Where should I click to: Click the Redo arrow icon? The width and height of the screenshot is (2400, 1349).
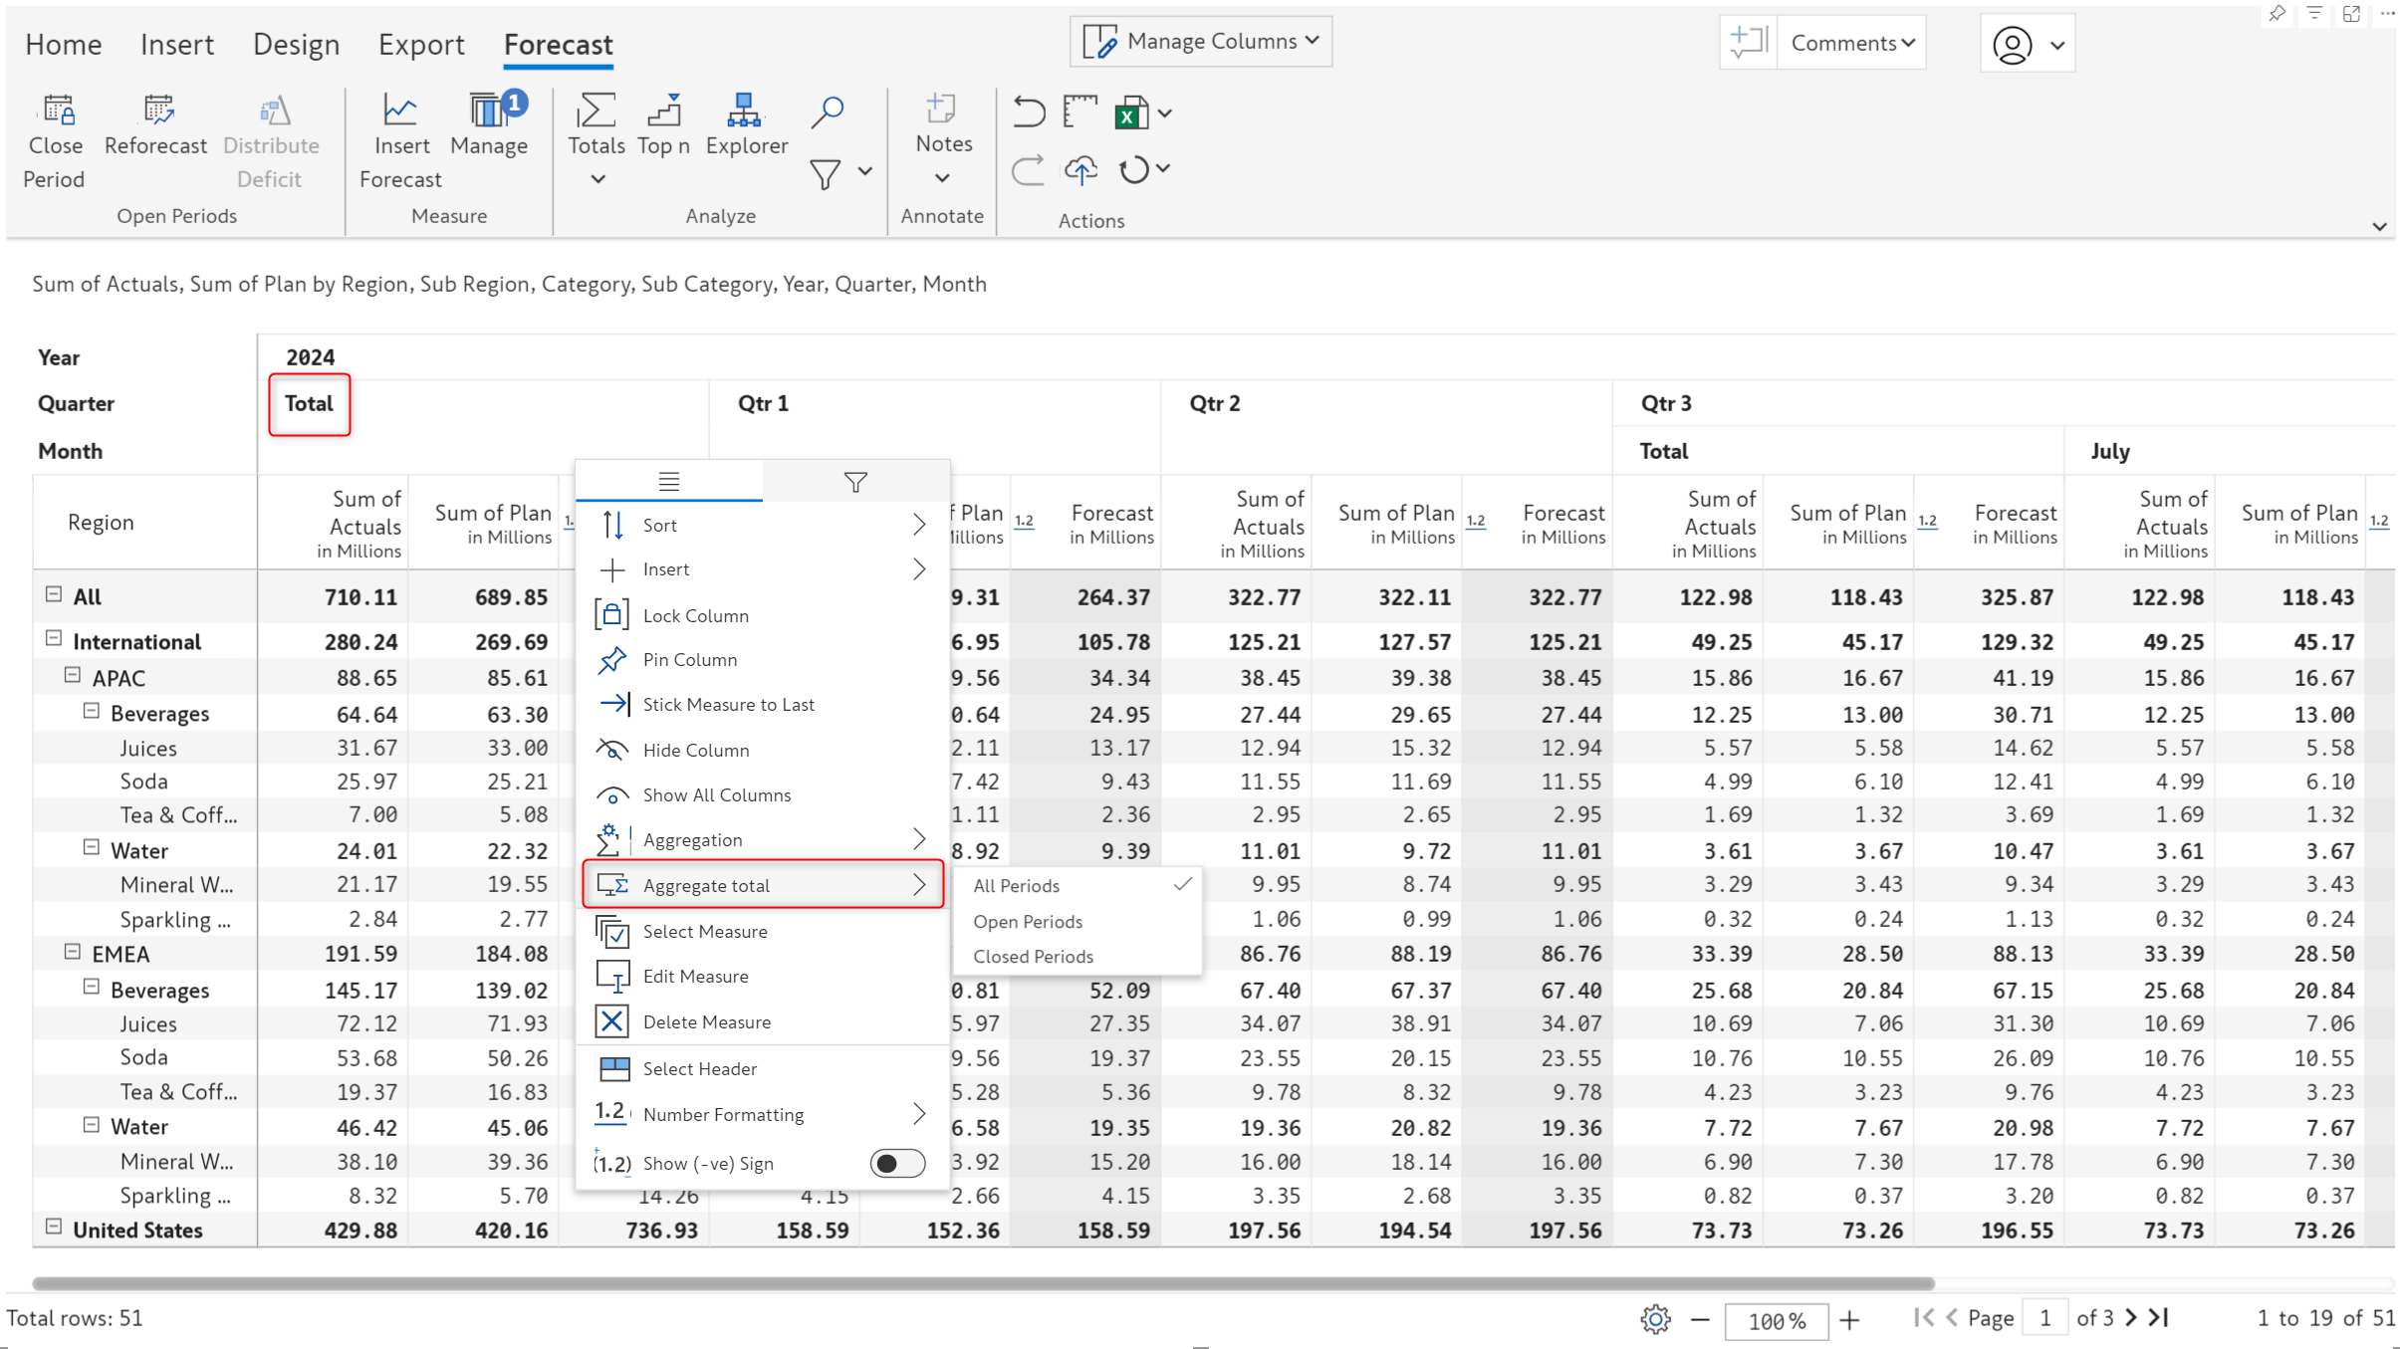[x=1029, y=170]
